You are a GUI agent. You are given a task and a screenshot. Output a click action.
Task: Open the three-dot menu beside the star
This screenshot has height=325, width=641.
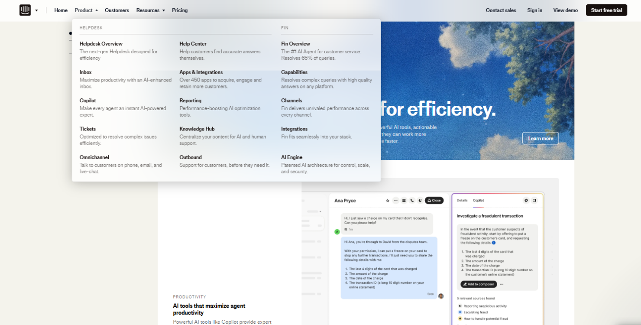396,200
